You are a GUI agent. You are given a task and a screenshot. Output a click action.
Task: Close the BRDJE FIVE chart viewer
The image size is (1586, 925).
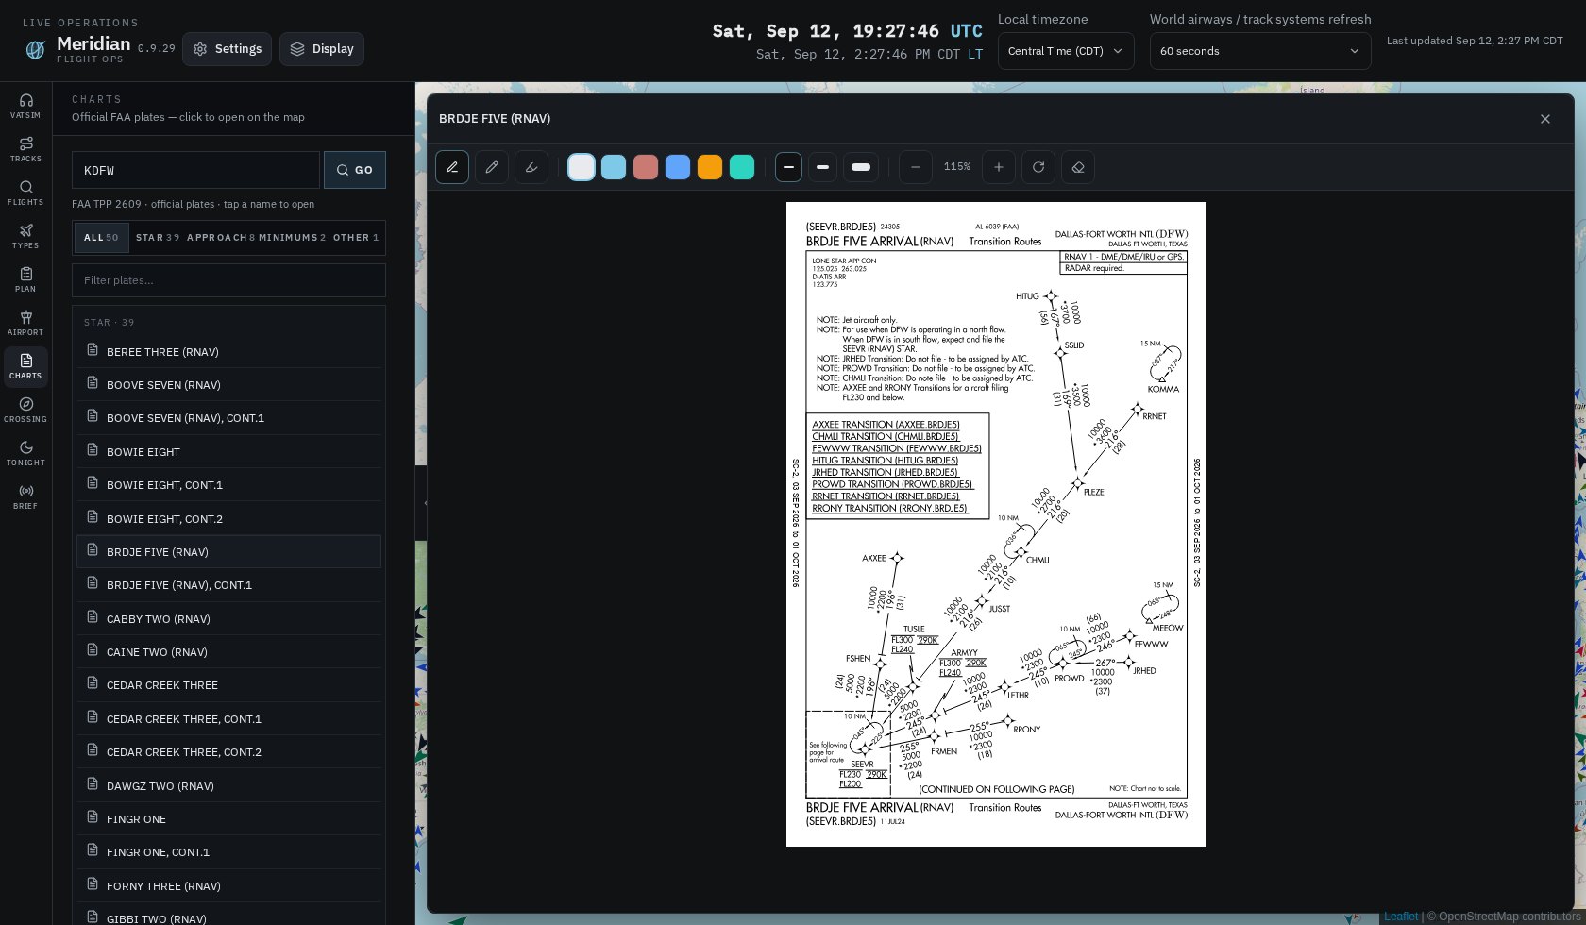point(1545,119)
